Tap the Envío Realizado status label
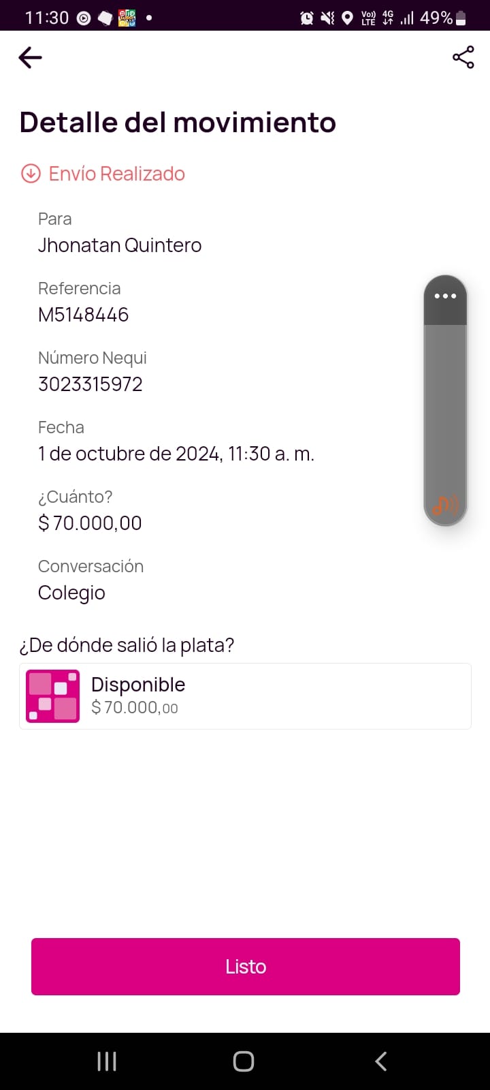The width and height of the screenshot is (490, 1090). 116,174
